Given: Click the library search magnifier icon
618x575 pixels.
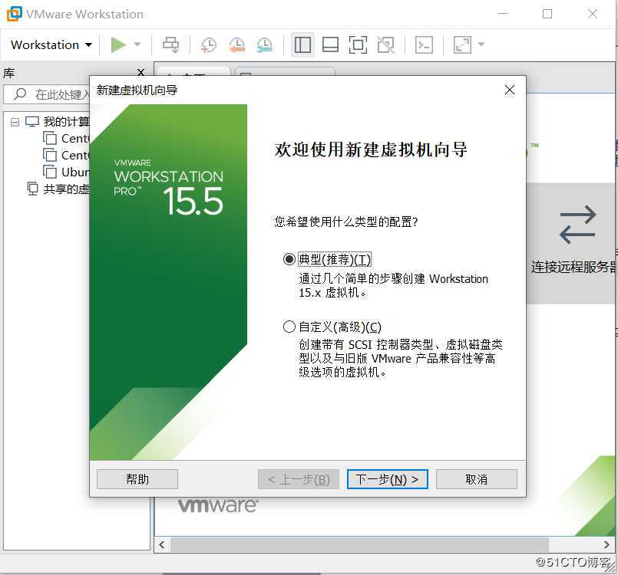Looking at the screenshot, I should tap(20, 94).
